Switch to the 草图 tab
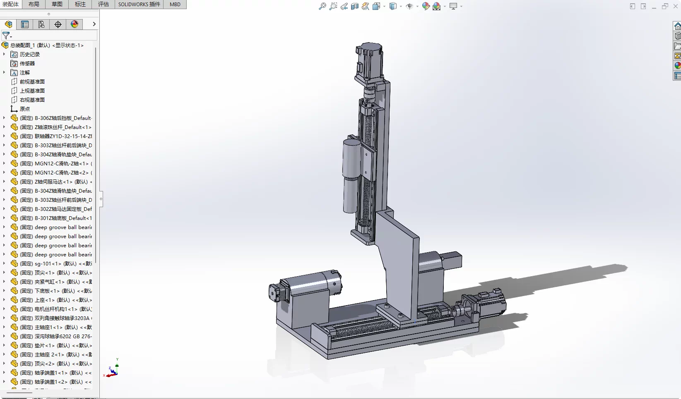This screenshot has width=681, height=399. pos(57,4)
